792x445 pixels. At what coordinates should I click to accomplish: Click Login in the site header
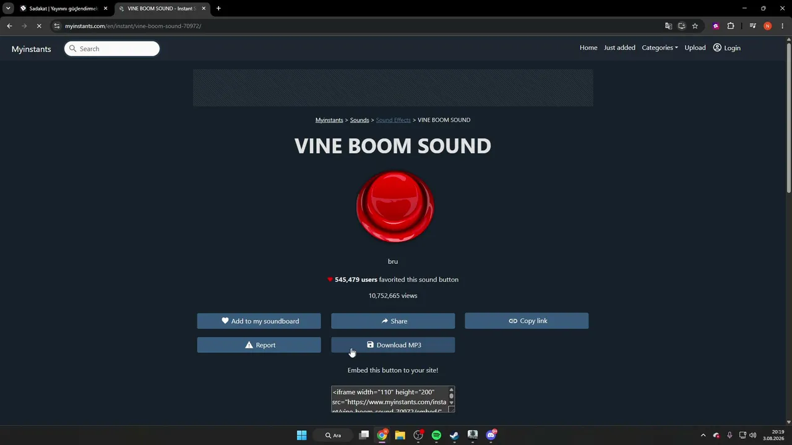pos(726,48)
